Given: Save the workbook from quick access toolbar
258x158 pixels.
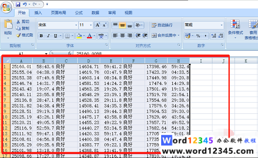Looking at the screenshot, I should (x=18, y=4).
